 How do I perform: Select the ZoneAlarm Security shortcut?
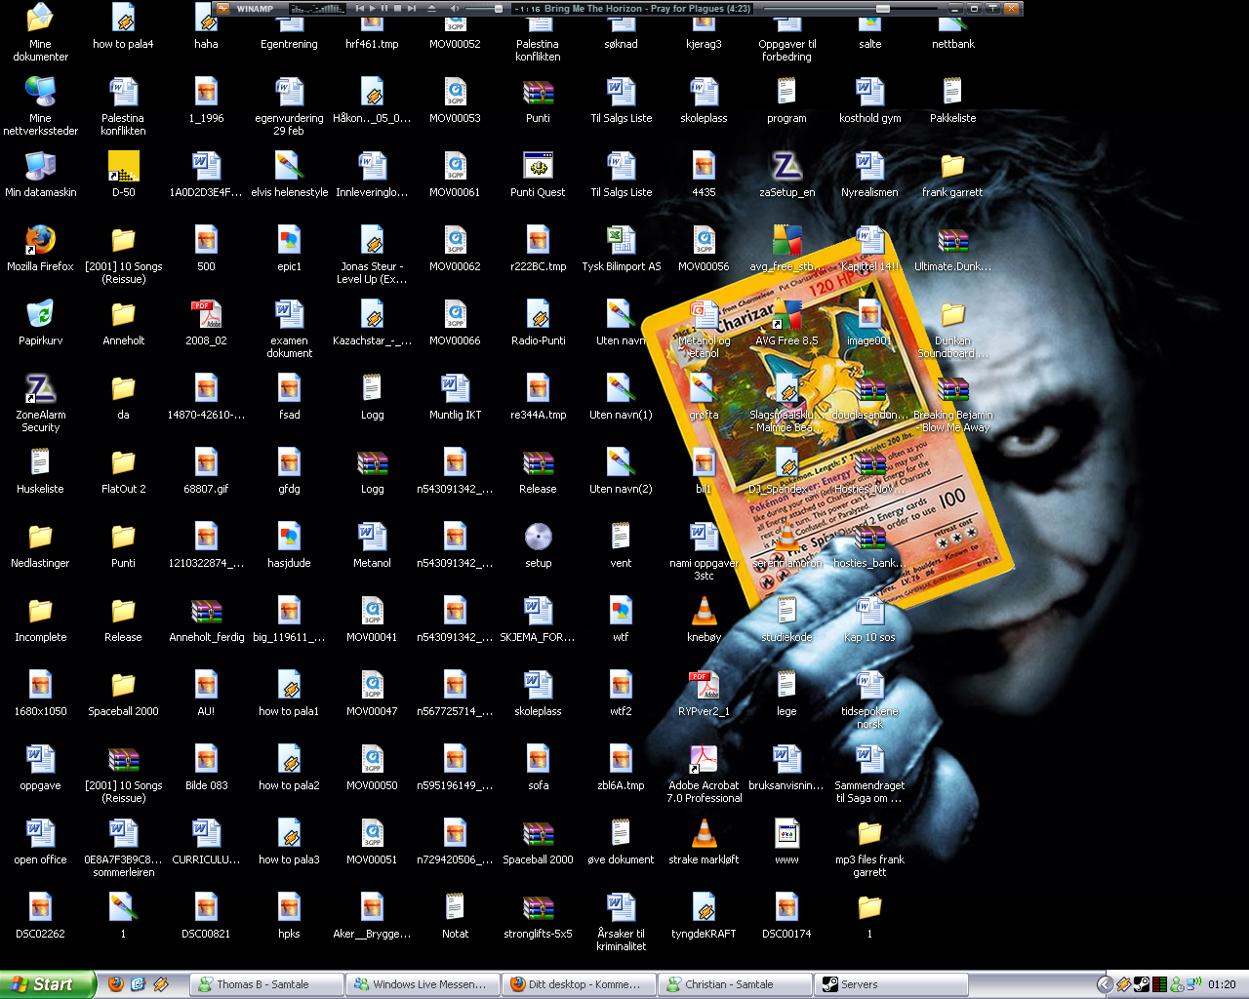pos(40,403)
